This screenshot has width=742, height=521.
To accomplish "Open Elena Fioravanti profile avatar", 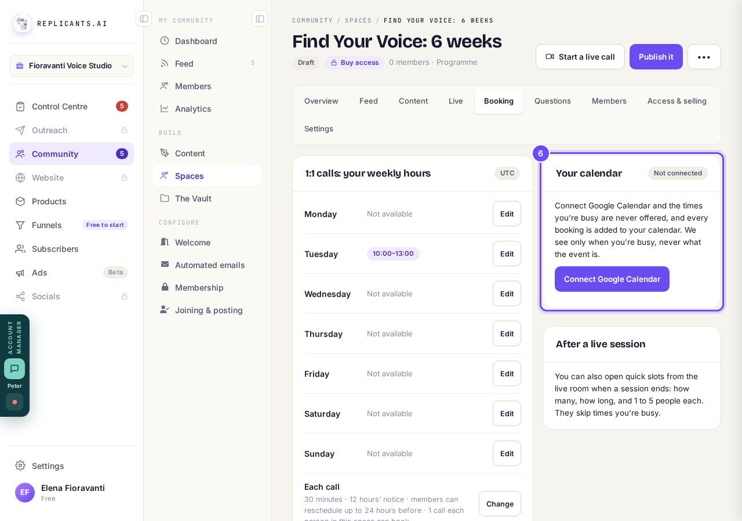I will 25,493.
